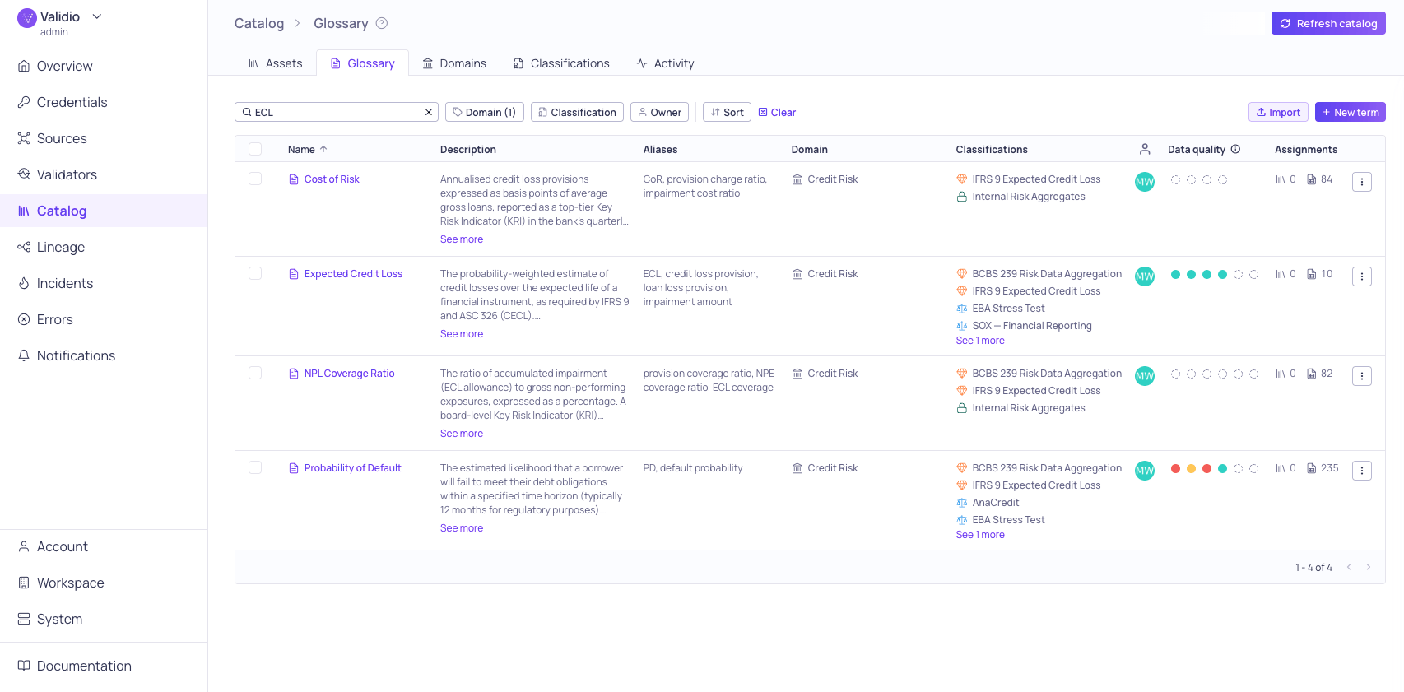Screen dimensions: 1404x692
Task: Click the Refresh catalog button
Action: (1328, 23)
